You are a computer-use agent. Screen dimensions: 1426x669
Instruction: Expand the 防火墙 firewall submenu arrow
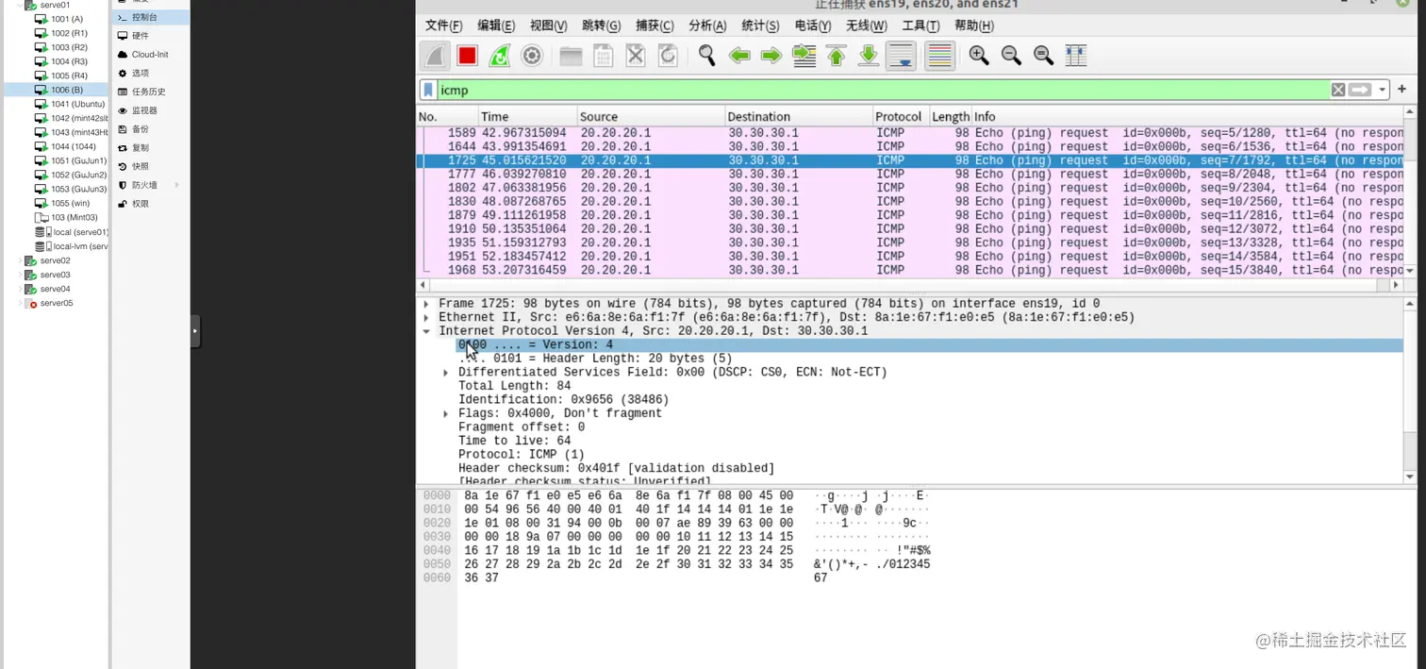coord(176,185)
